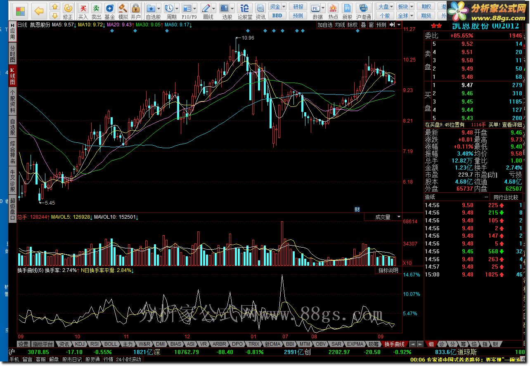Select the TRIX indicator tab

coord(254,344)
